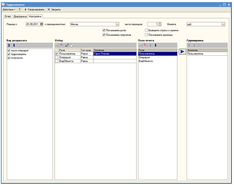
Task: Click the Закрыть toolbar button
Action: (x=54, y=9)
